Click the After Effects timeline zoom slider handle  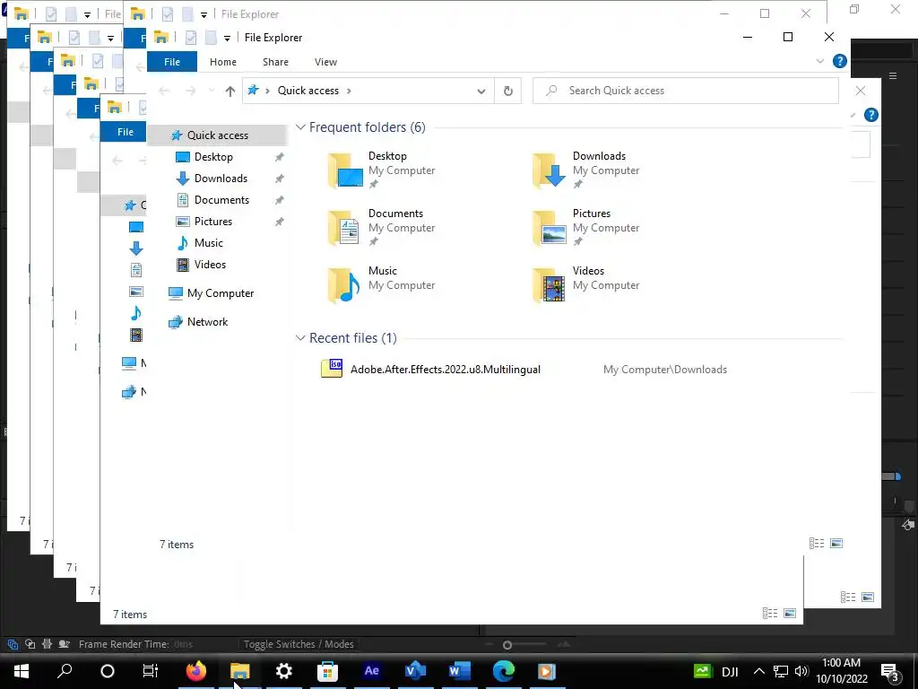point(507,645)
